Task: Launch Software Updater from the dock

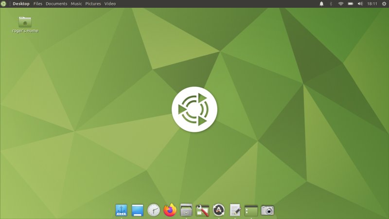Action: pyautogui.click(x=218, y=210)
